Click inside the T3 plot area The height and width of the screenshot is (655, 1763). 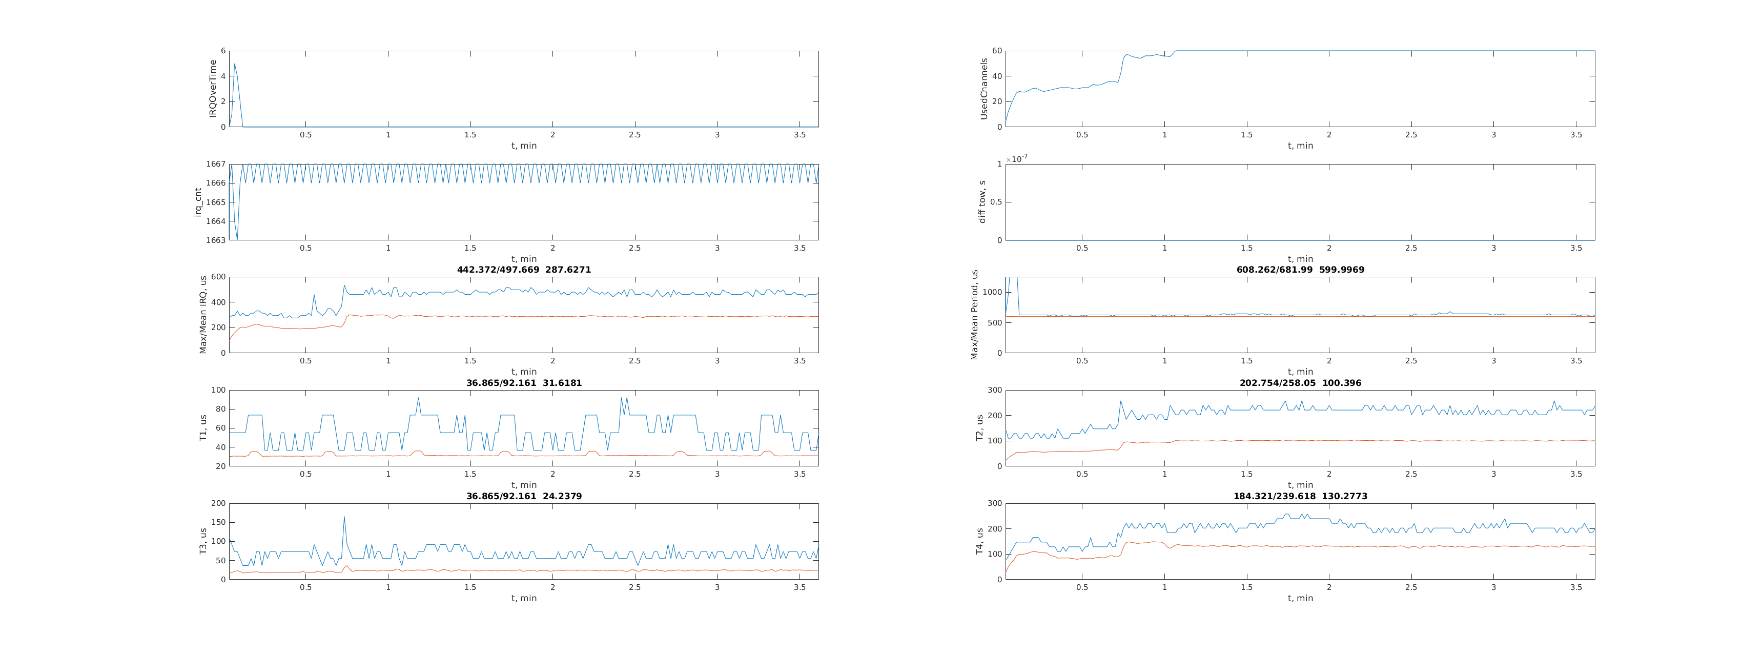[524, 541]
